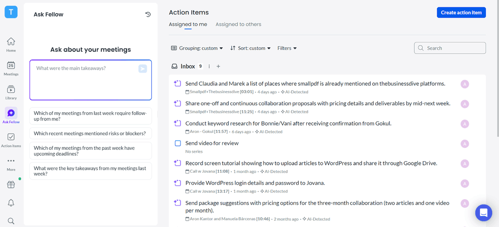Add new item with Inbox plus icon
This screenshot has height=227, width=499.
pyautogui.click(x=218, y=66)
